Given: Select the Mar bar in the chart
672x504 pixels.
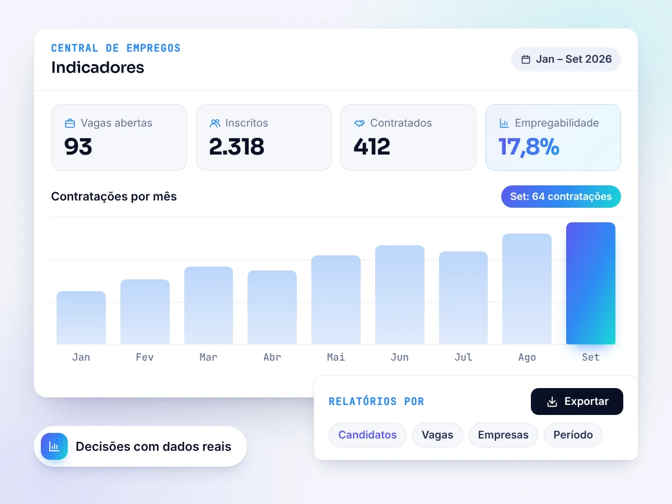Looking at the screenshot, I should tap(208, 305).
